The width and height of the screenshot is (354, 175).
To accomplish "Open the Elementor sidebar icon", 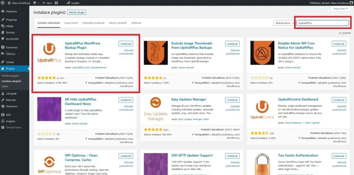I will point(3,47).
